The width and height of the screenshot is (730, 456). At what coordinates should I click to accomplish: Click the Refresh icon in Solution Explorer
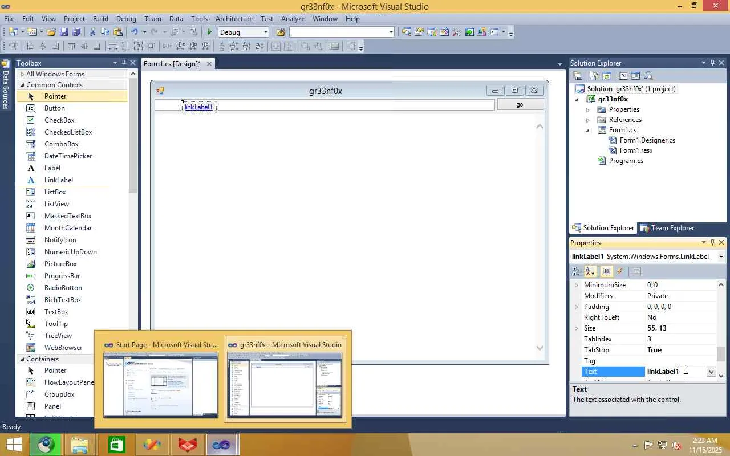coord(607,76)
